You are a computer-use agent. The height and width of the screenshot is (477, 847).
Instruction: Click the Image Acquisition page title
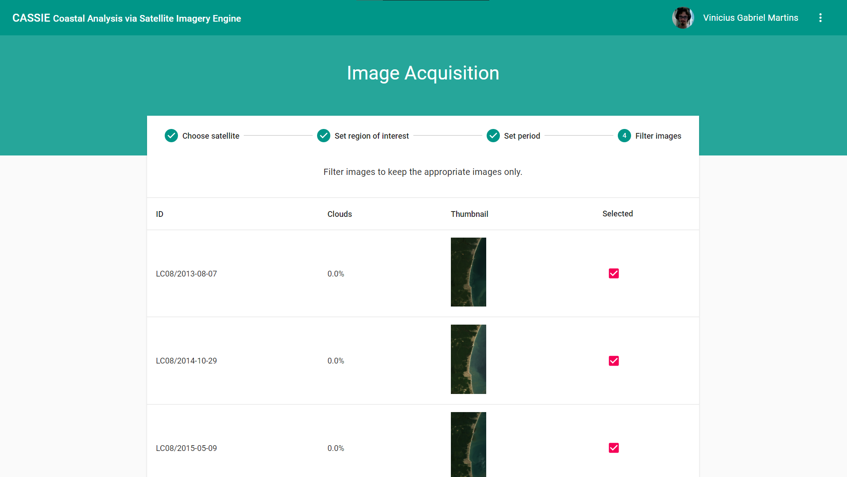(423, 72)
